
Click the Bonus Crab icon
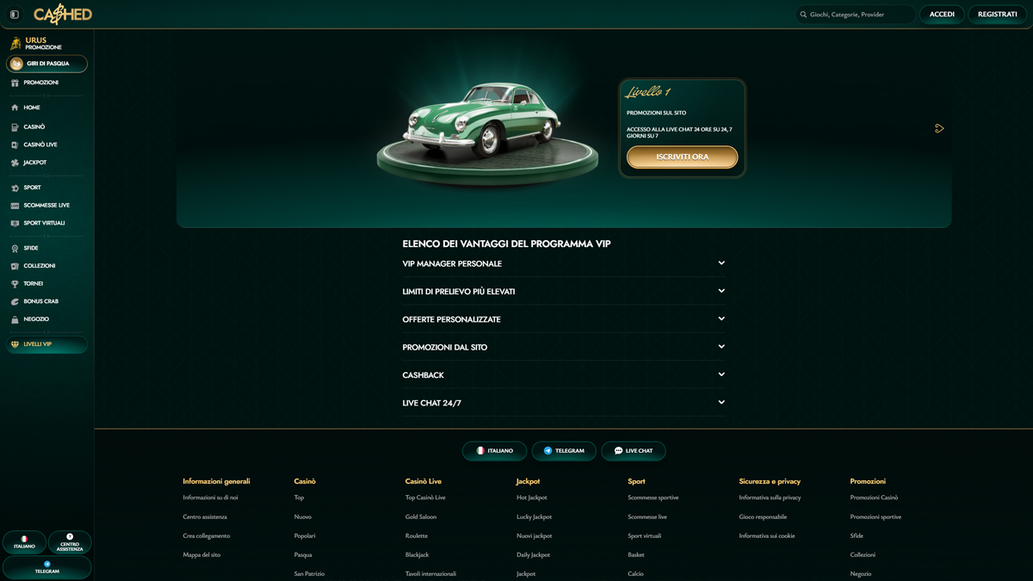tap(15, 302)
